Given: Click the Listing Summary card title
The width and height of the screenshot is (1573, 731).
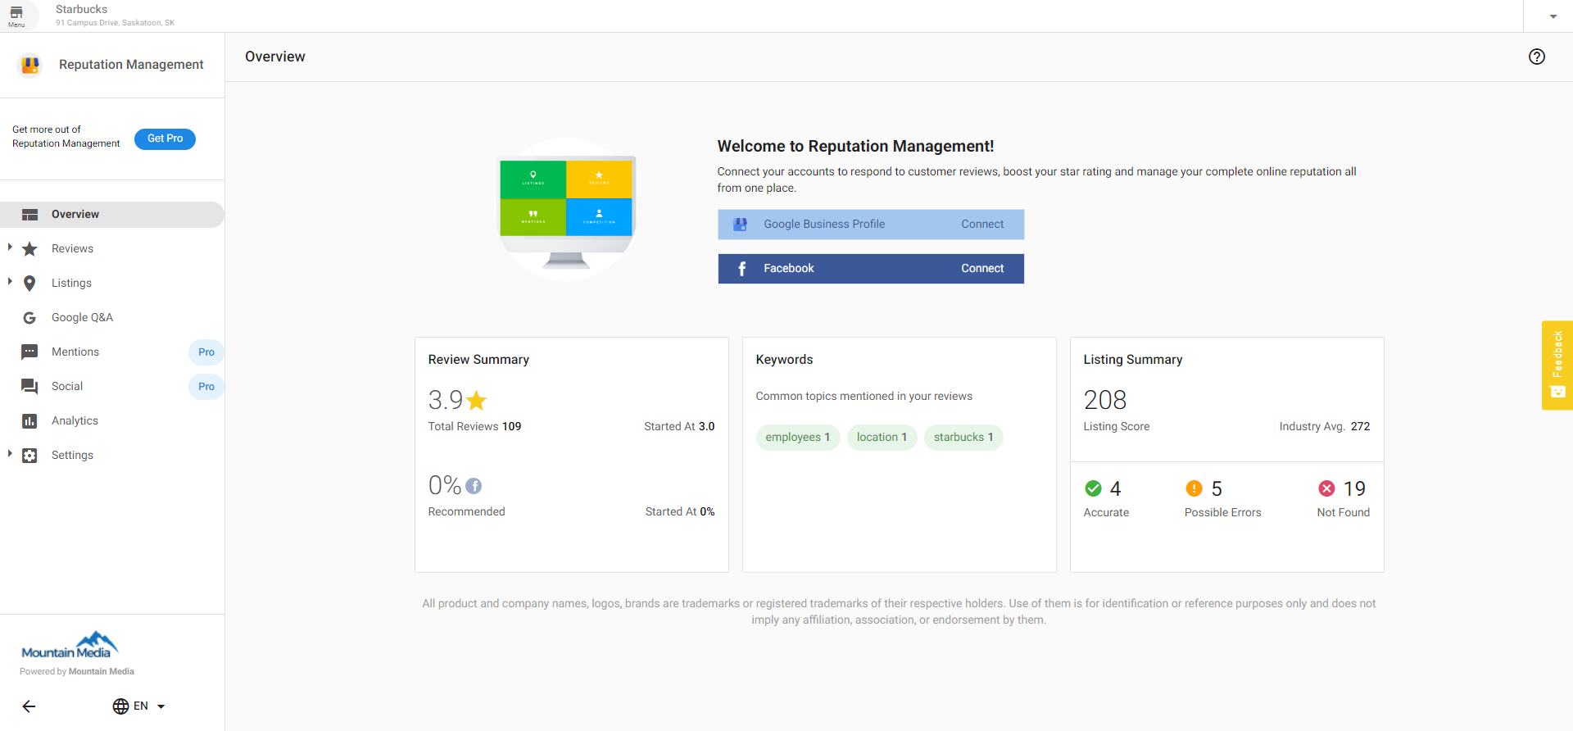Looking at the screenshot, I should (x=1133, y=360).
